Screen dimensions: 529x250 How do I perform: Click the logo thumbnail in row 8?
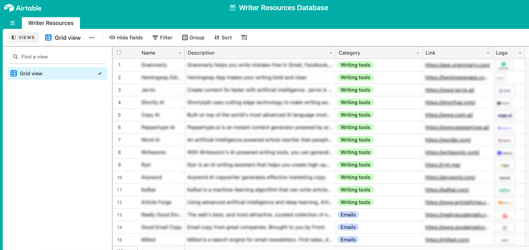505,153
